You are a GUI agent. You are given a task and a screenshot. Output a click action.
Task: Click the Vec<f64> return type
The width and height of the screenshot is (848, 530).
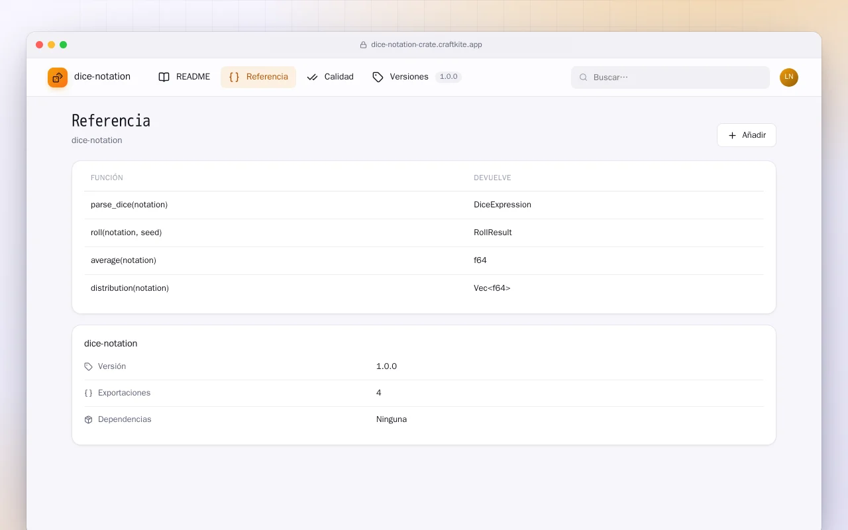click(492, 288)
